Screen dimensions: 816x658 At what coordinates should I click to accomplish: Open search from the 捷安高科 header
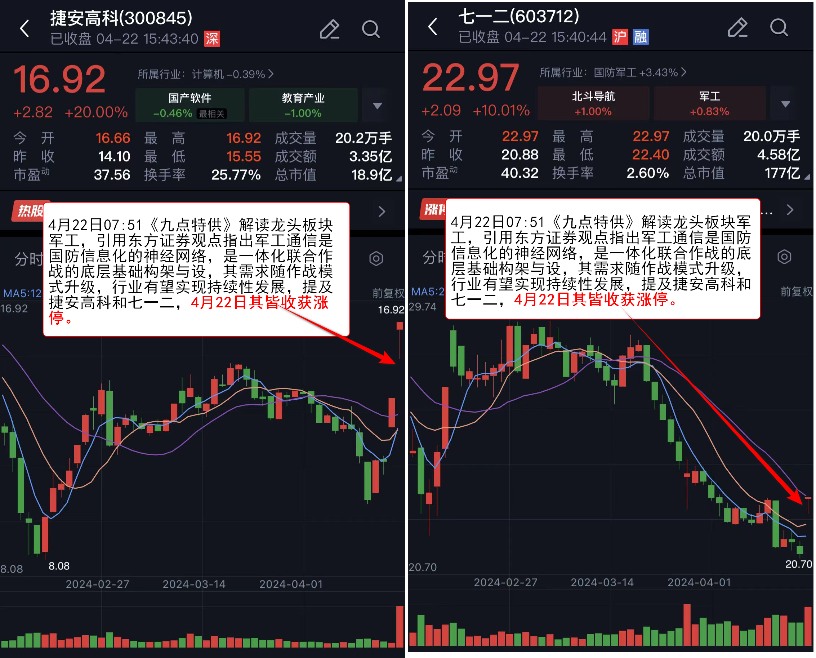(x=371, y=29)
